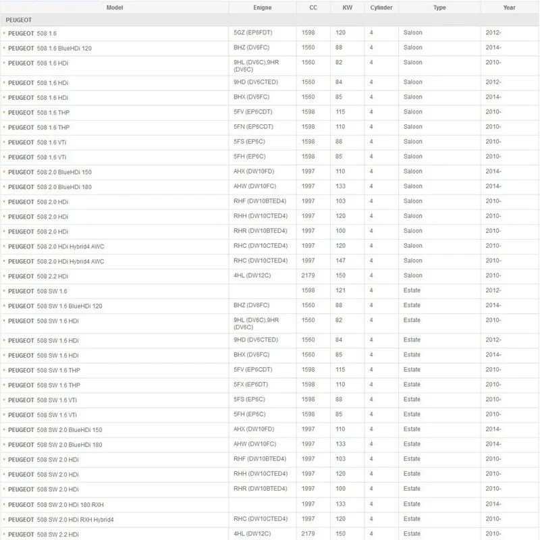Select PEUGEOT 508 SW 2.0 HDi RXH Hybrid4

tap(61, 520)
